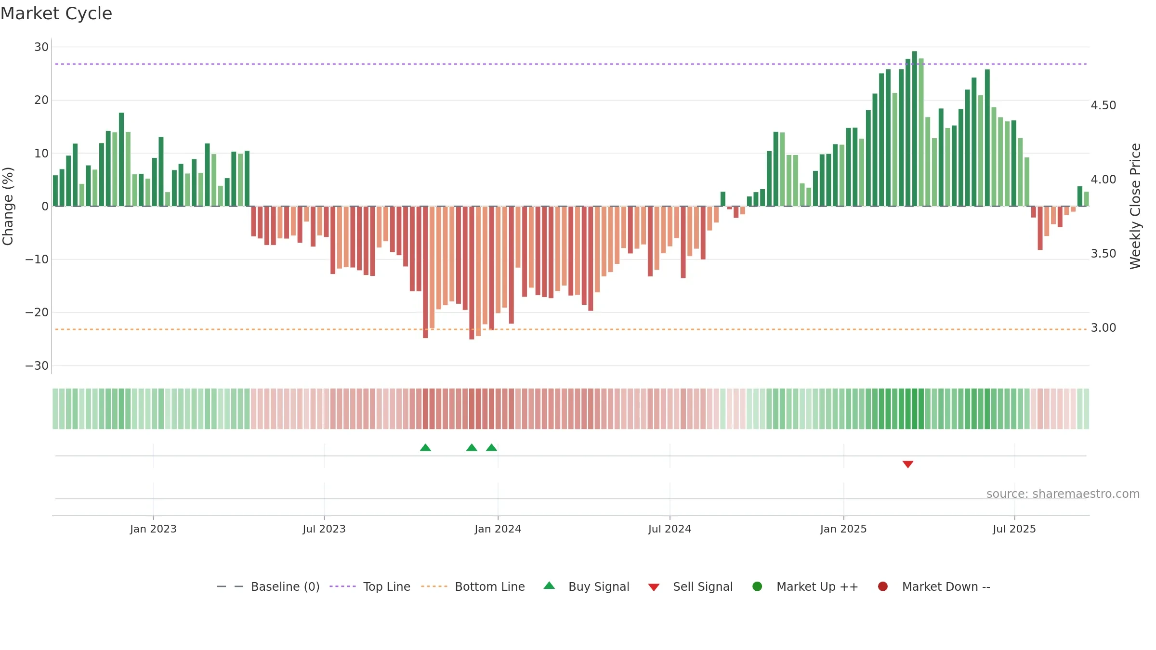This screenshot has width=1156, height=650.
Task: Toggle the Baseline (0) legend entry
Action: click(268, 586)
